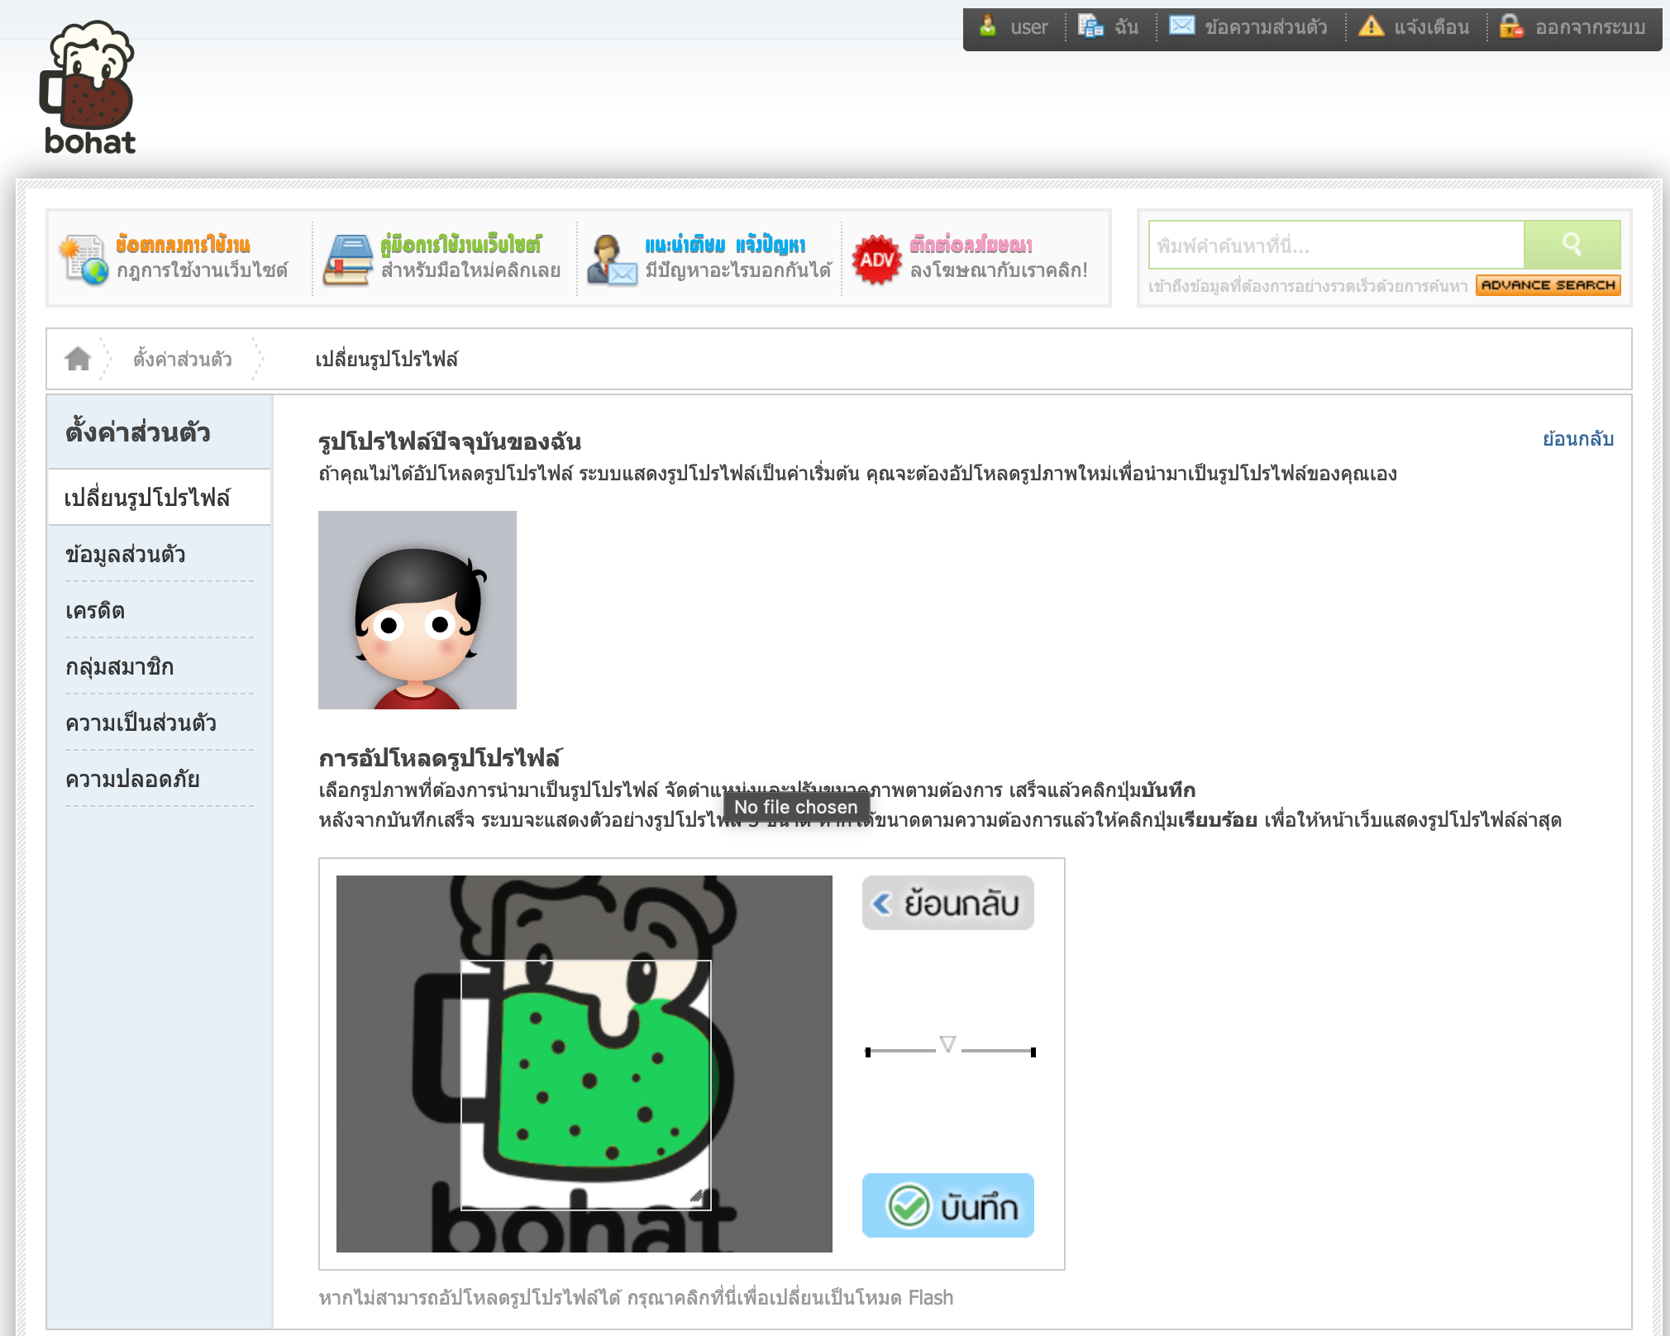Viewport: 1670px width, 1336px height.
Task: Click the home icon in breadcrumb
Action: coord(78,359)
